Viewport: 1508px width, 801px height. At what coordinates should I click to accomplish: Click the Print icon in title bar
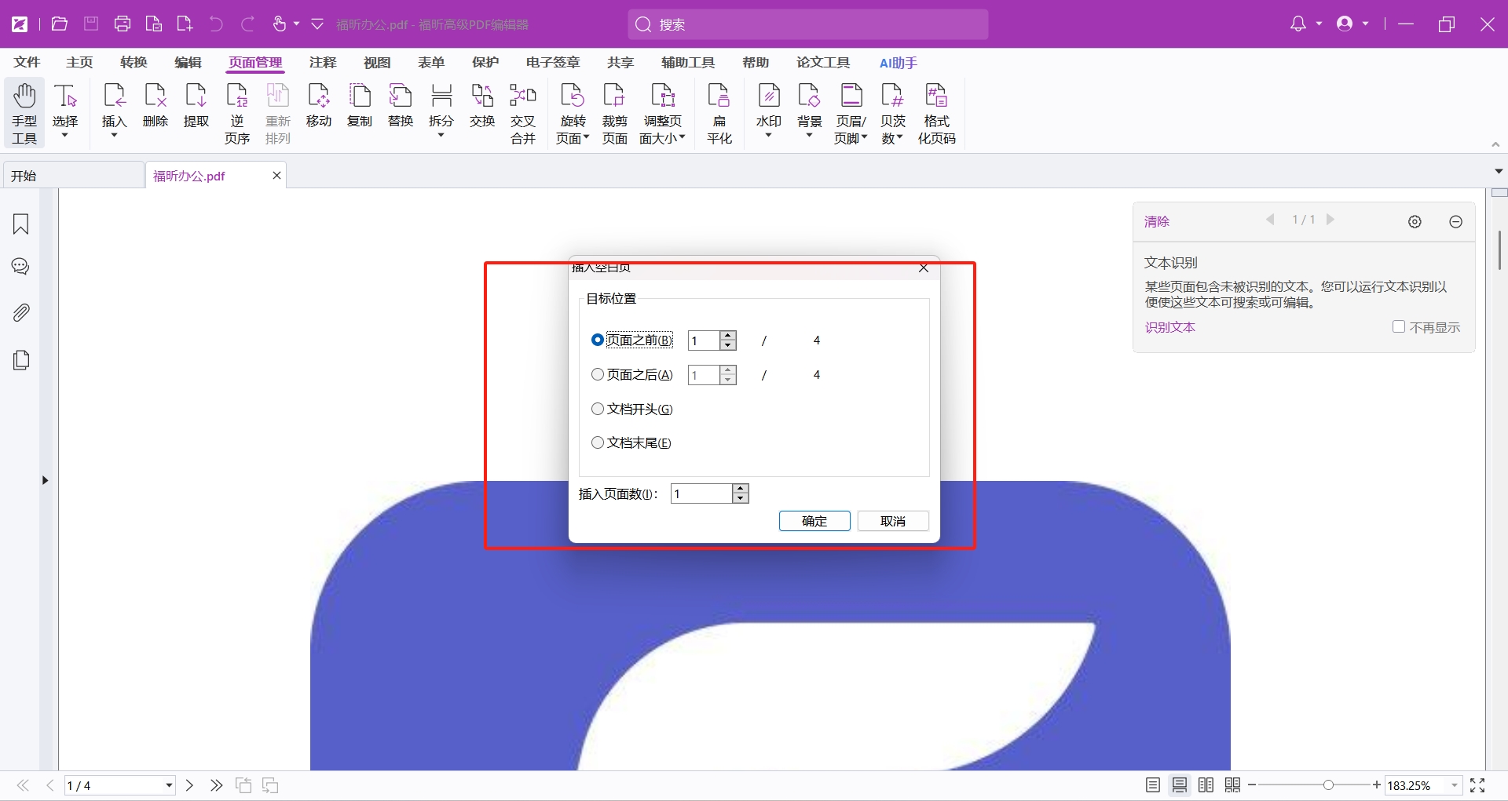(x=123, y=24)
